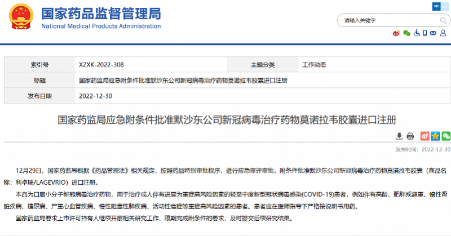451x236 pixels.
Task: Click the download article icon
Action: [399, 136]
